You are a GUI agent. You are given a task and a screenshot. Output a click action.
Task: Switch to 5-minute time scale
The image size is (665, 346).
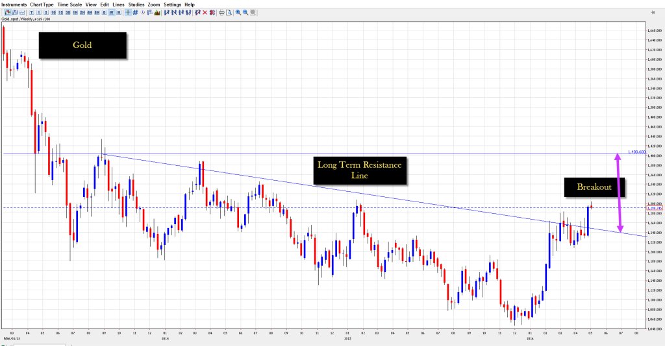tap(46, 13)
